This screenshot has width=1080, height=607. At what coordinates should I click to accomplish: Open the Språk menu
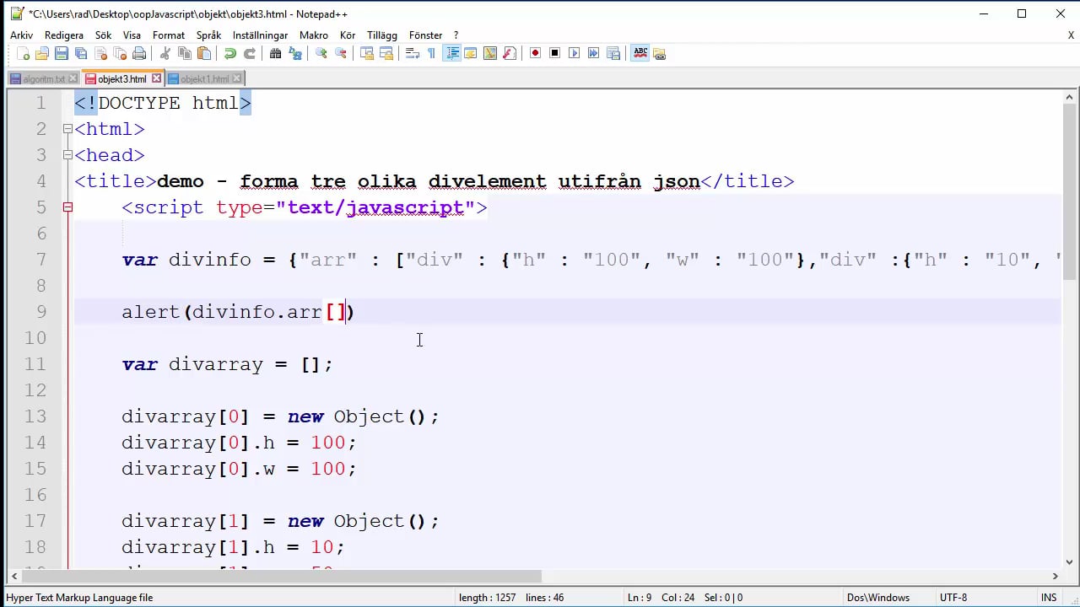point(208,35)
